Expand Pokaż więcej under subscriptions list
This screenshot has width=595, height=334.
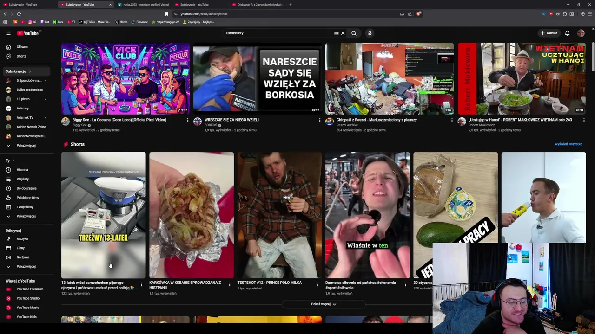coord(26,146)
